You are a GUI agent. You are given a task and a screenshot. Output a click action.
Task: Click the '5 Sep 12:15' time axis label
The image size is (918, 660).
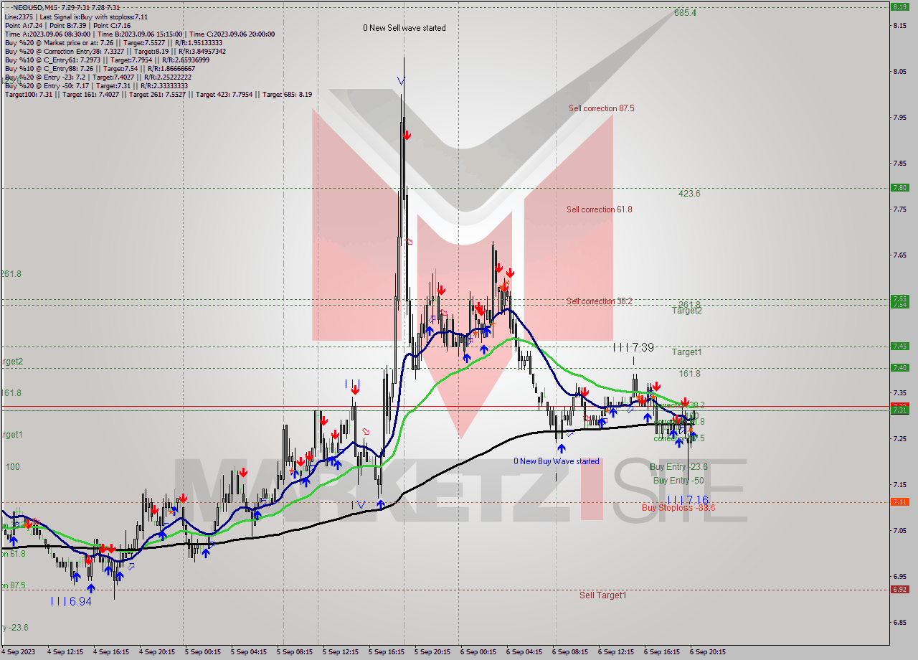tap(341, 652)
